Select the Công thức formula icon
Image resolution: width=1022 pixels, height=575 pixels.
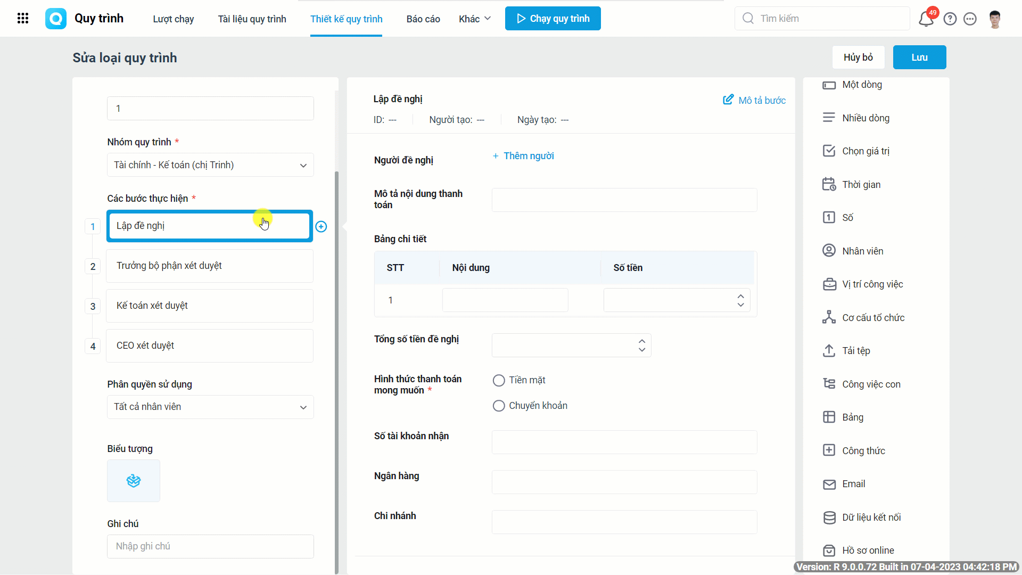(829, 450)
